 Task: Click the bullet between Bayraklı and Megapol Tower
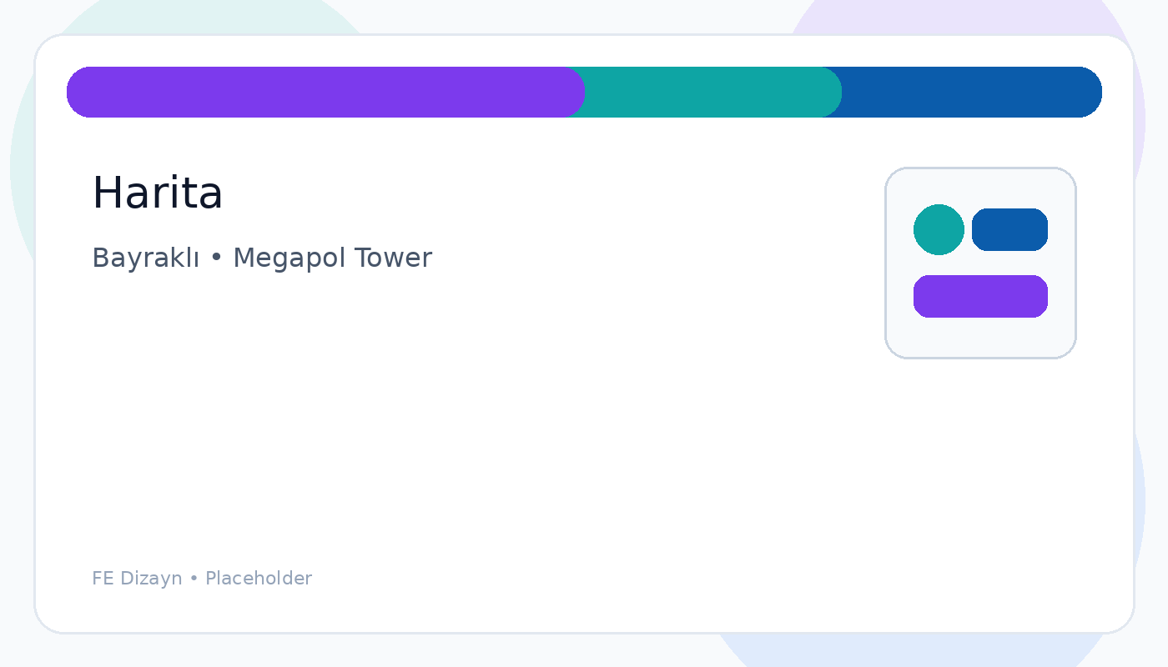click(216, 258)
